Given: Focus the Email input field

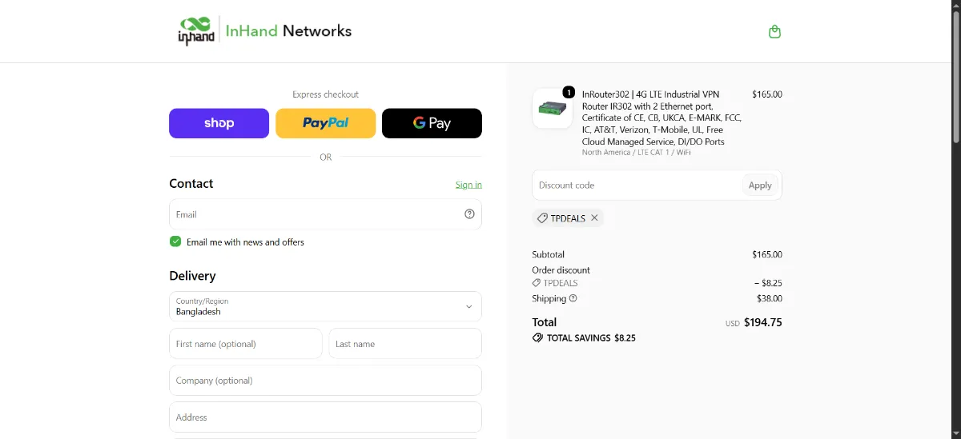Looking at the screenshot, I should 325,214.
